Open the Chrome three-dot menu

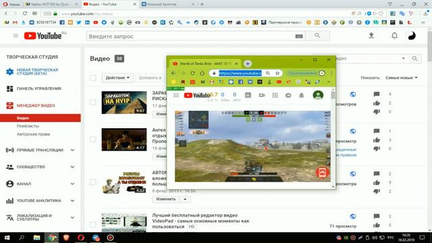331,73
